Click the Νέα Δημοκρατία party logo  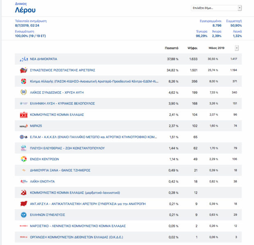(24, 59)
